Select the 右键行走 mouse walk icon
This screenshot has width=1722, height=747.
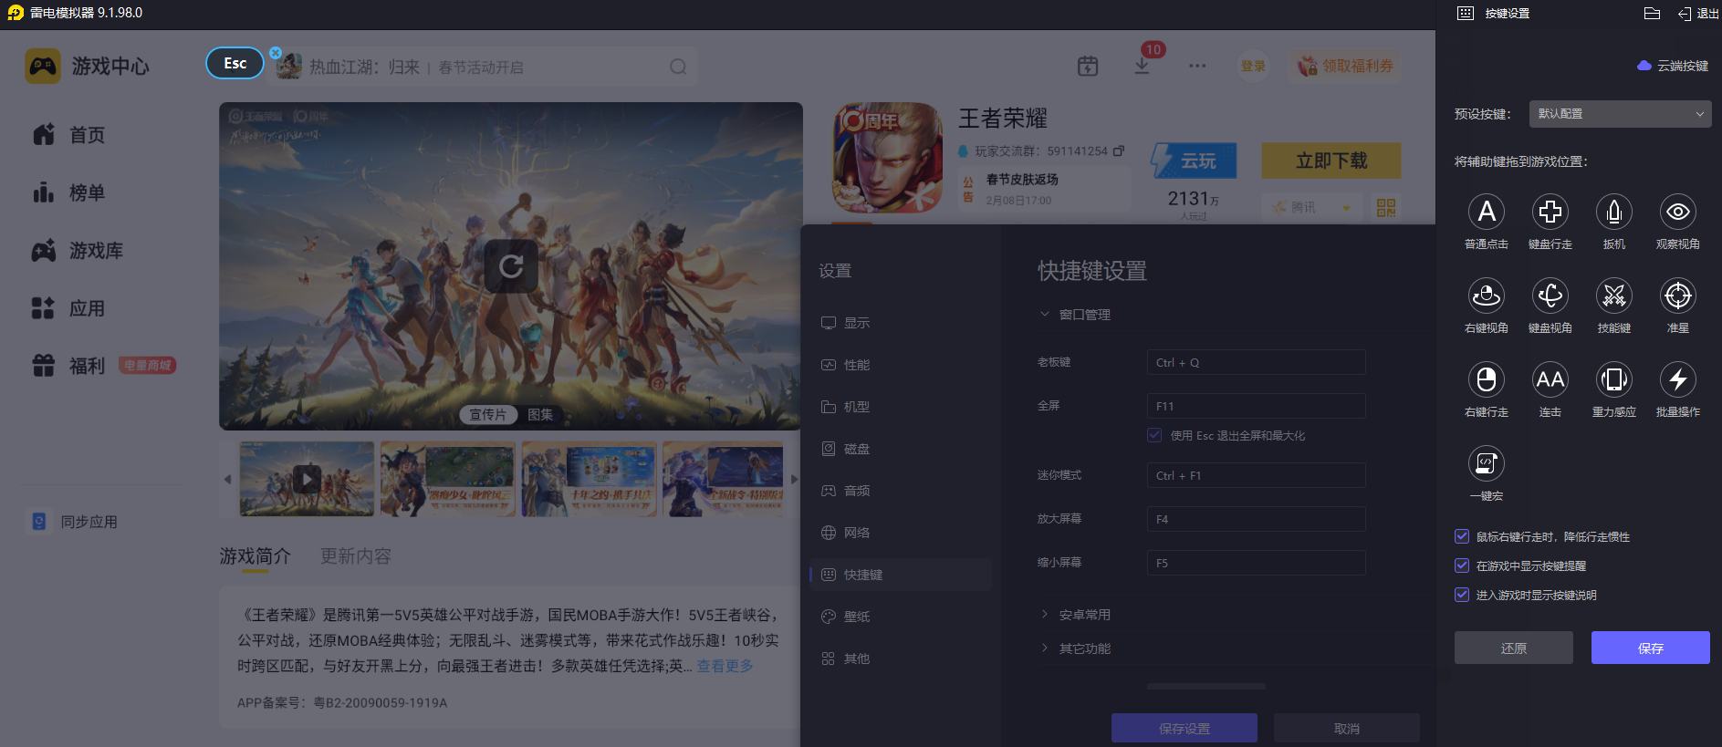pyautogui.click(x=1486, y=379)
